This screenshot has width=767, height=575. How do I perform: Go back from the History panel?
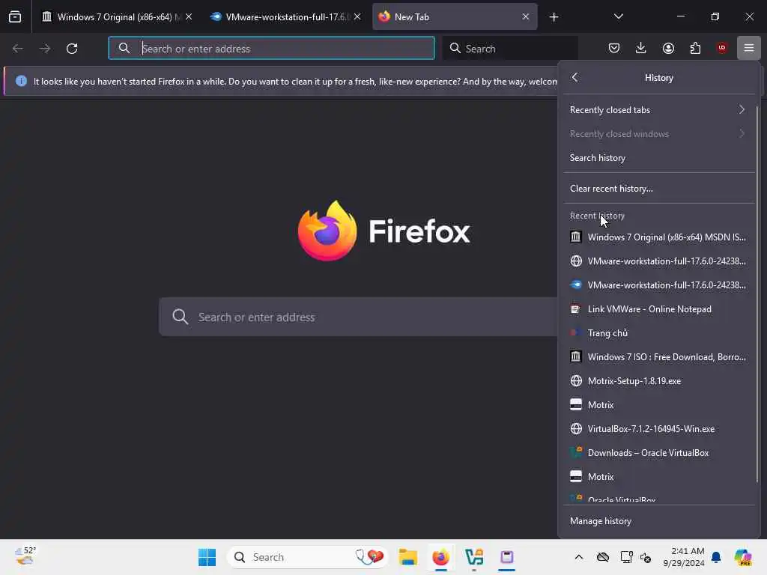click(575, 77)
